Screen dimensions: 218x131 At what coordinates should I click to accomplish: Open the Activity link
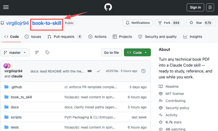point(172,115)
